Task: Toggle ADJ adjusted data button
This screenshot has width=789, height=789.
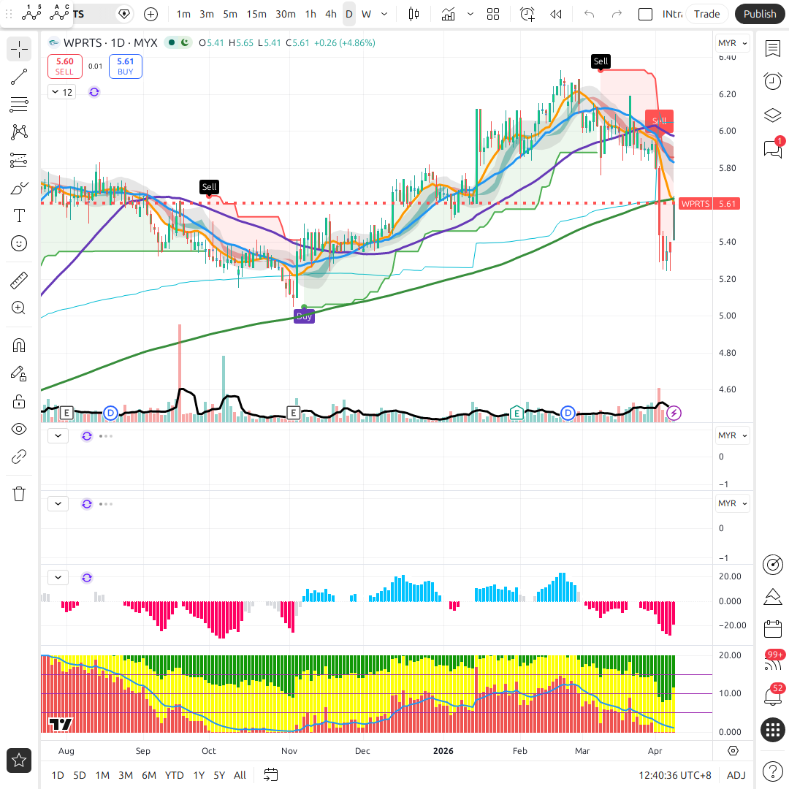Action: [736, 775]
